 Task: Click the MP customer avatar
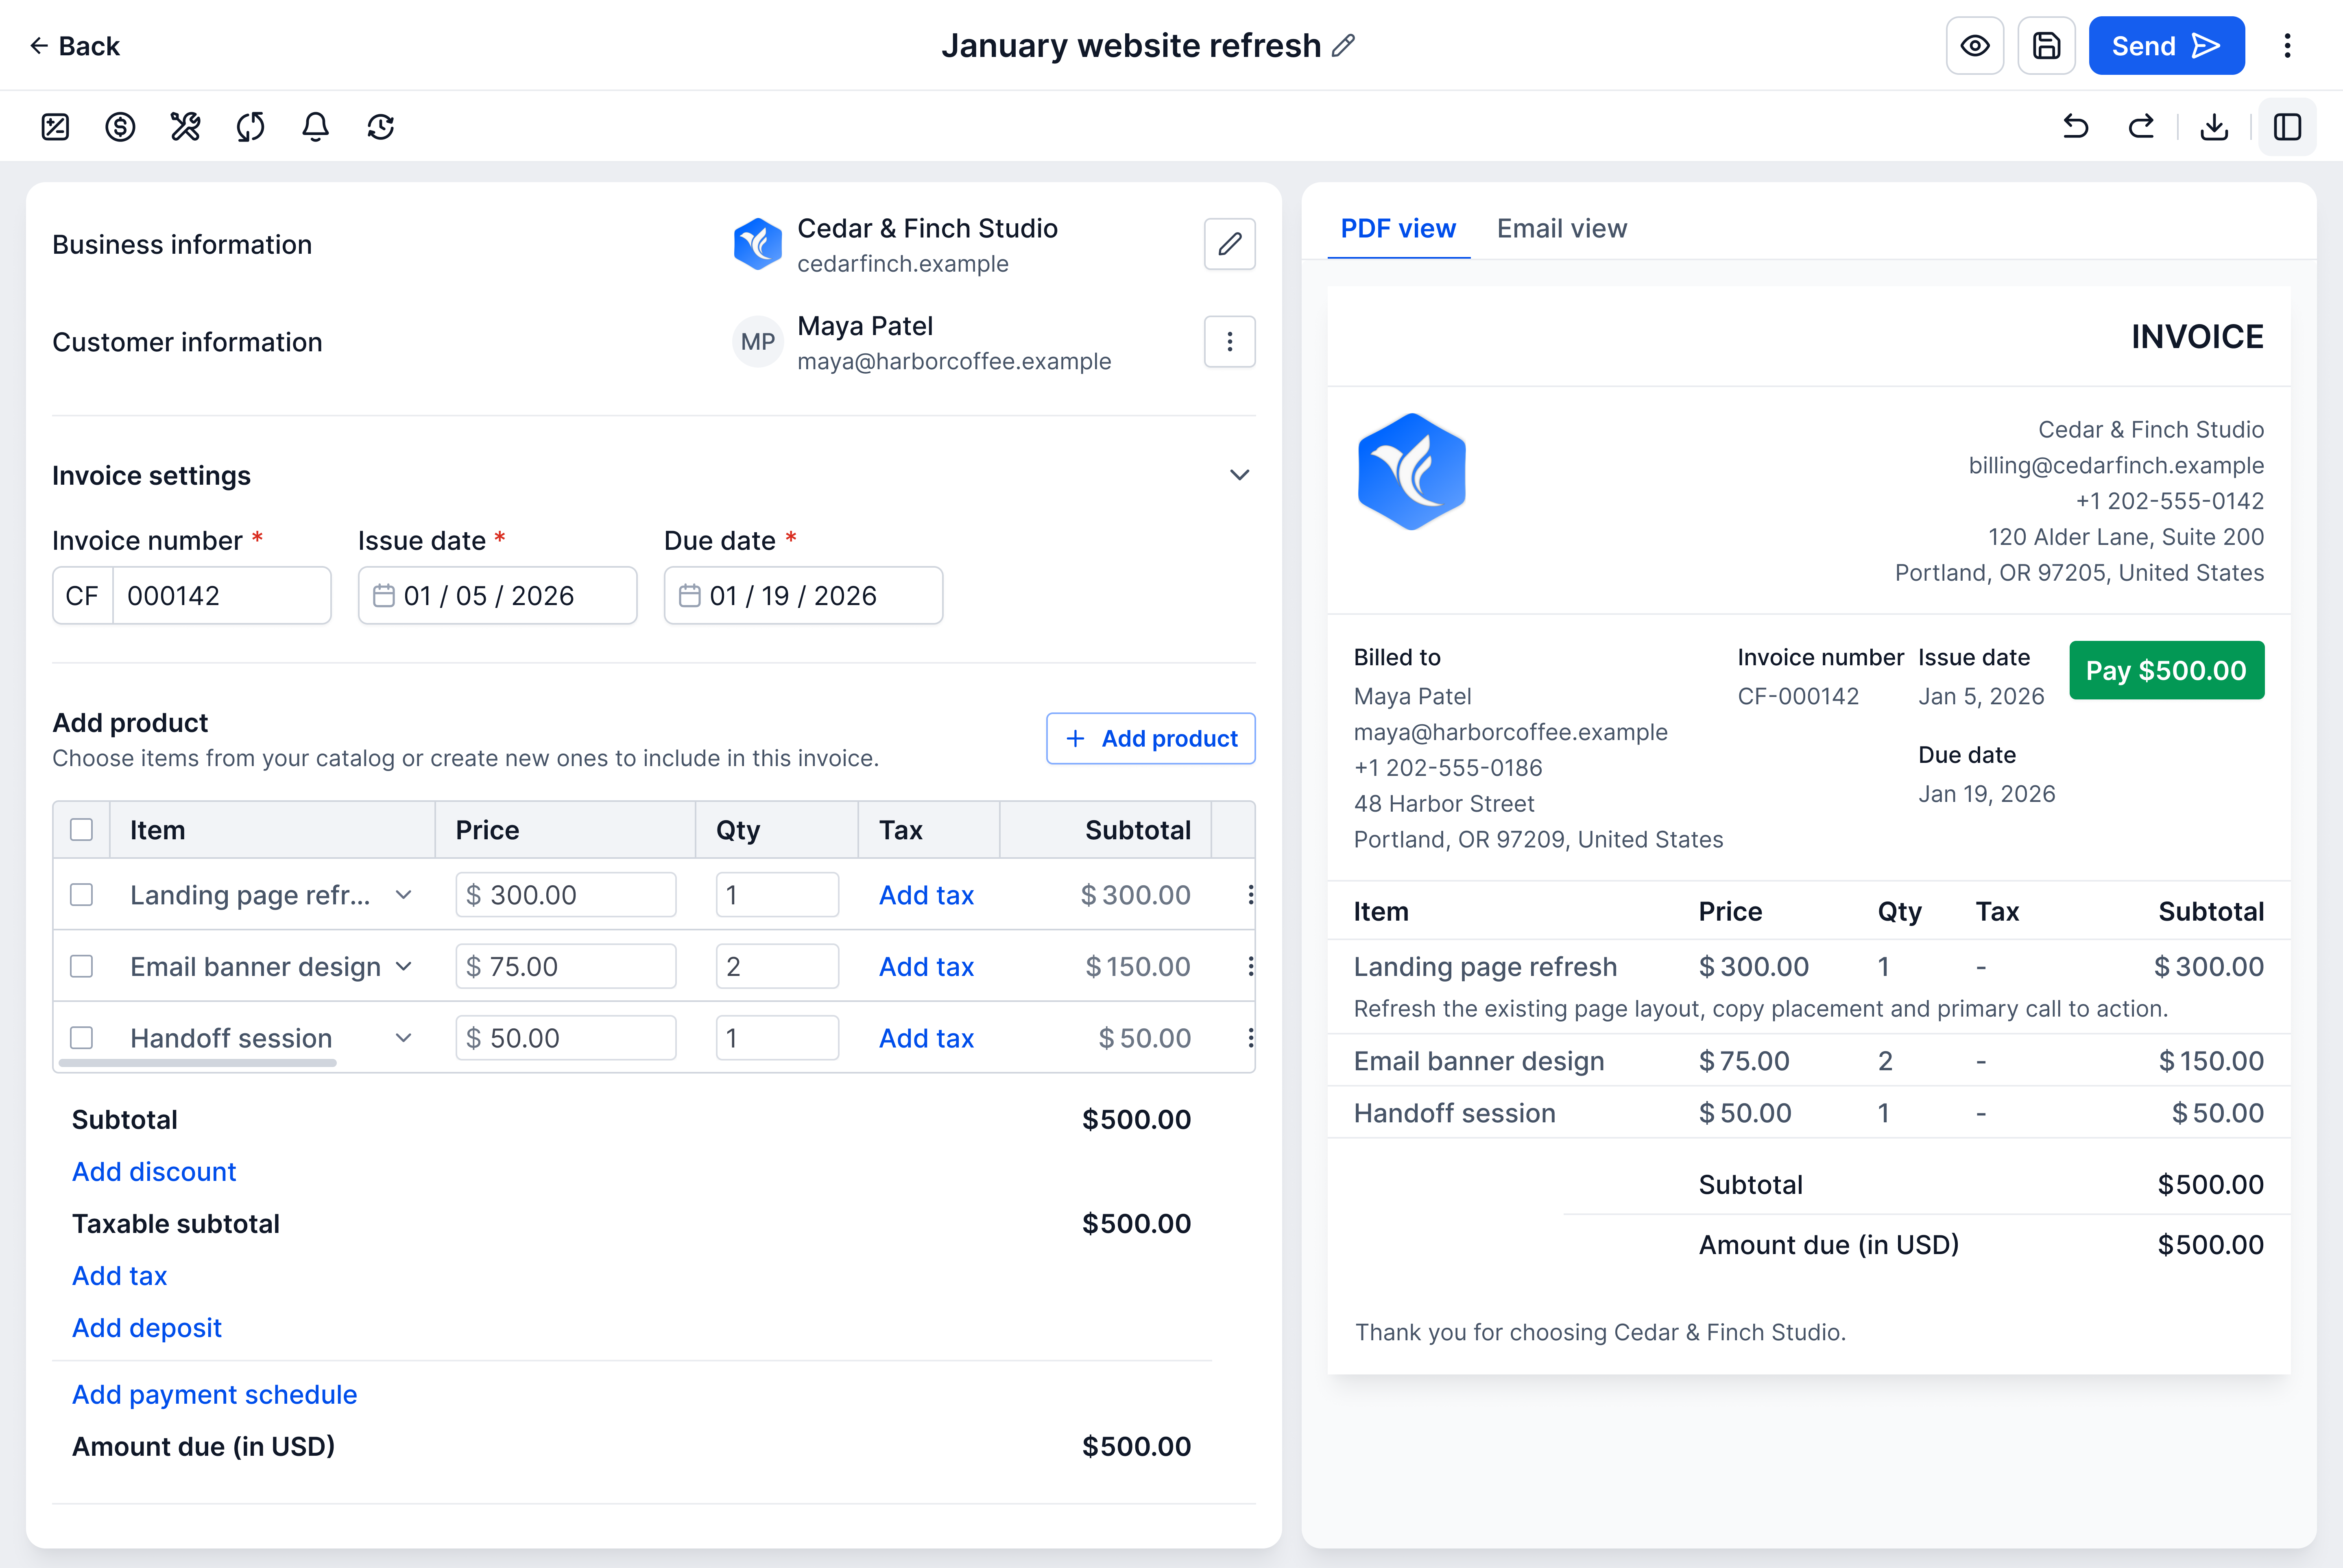point(757,342)
